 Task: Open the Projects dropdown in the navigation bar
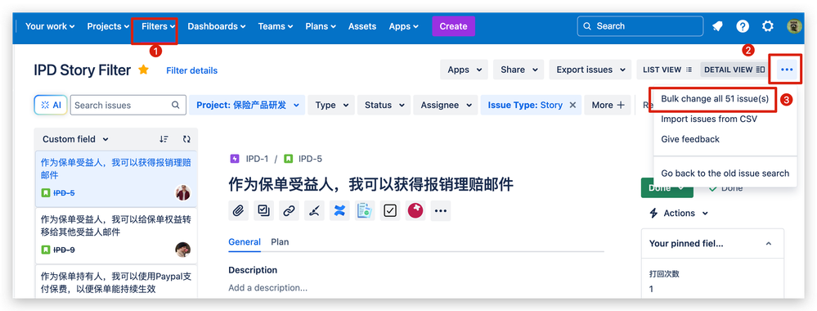[x=108, y=26]
